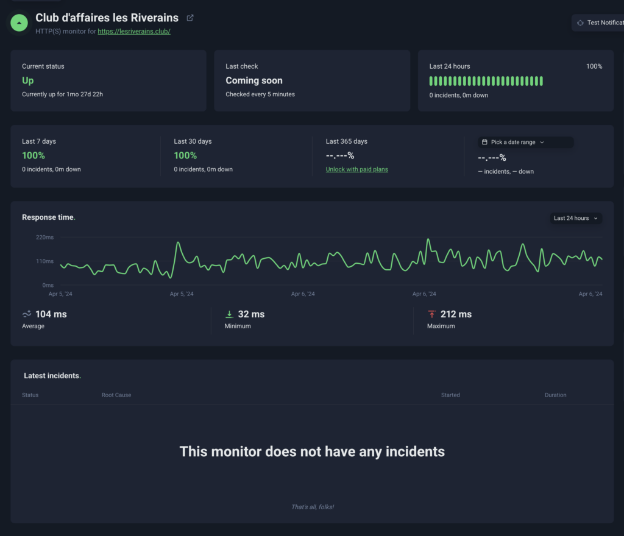The image size is (624, 536).
Task: Open the external link icon beside monitor title
Action: click(190, 18)
